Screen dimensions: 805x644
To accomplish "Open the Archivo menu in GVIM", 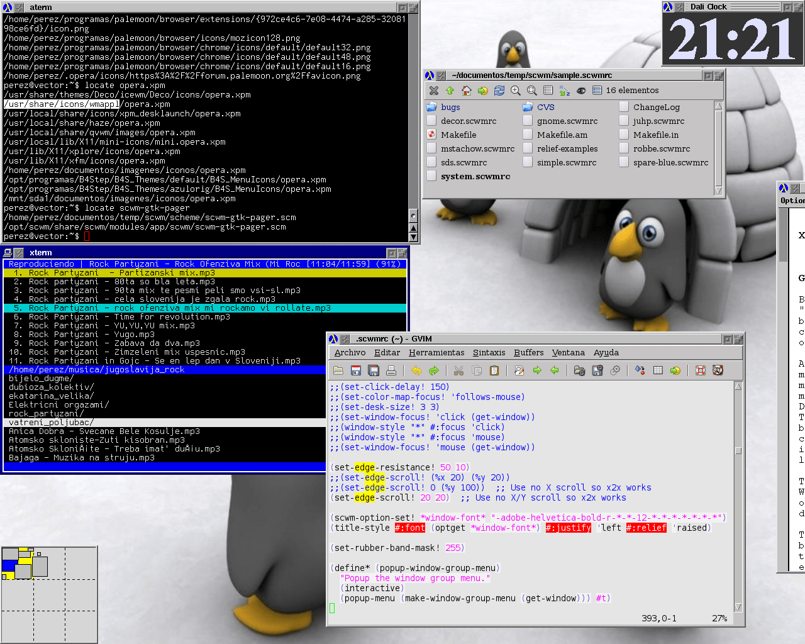I will 350,353.
